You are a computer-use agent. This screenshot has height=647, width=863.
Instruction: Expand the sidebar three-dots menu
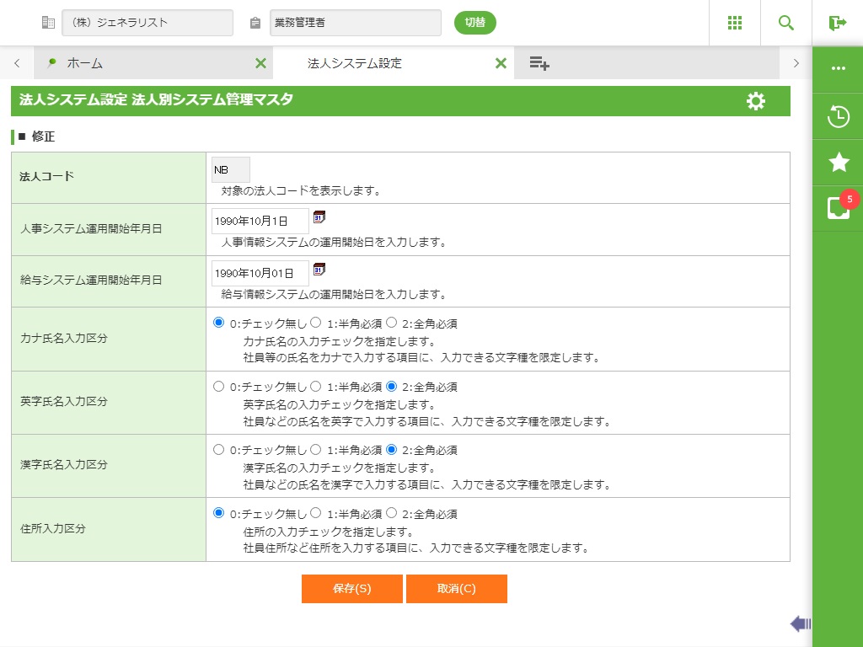point(838,69)
